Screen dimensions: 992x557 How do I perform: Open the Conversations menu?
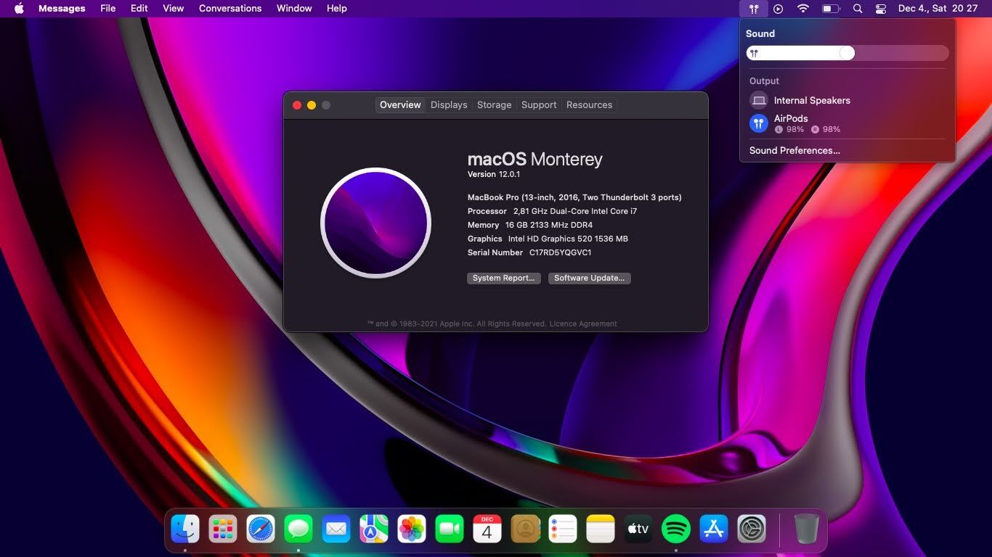click(x=230, y=8)
